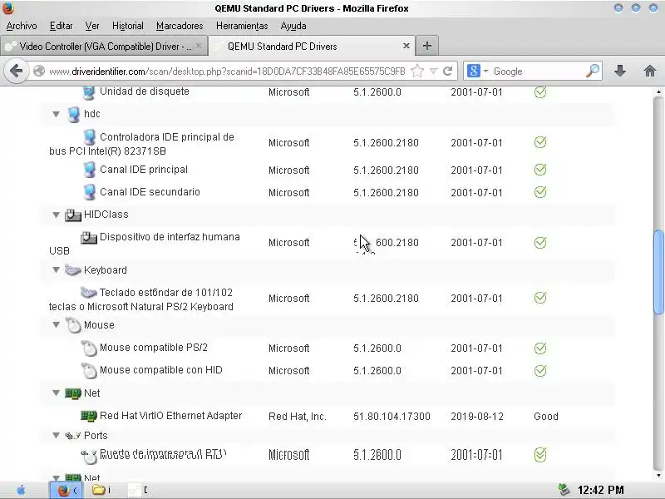
Task: Go back with the browser back arrow
Action: click(16, 71)
